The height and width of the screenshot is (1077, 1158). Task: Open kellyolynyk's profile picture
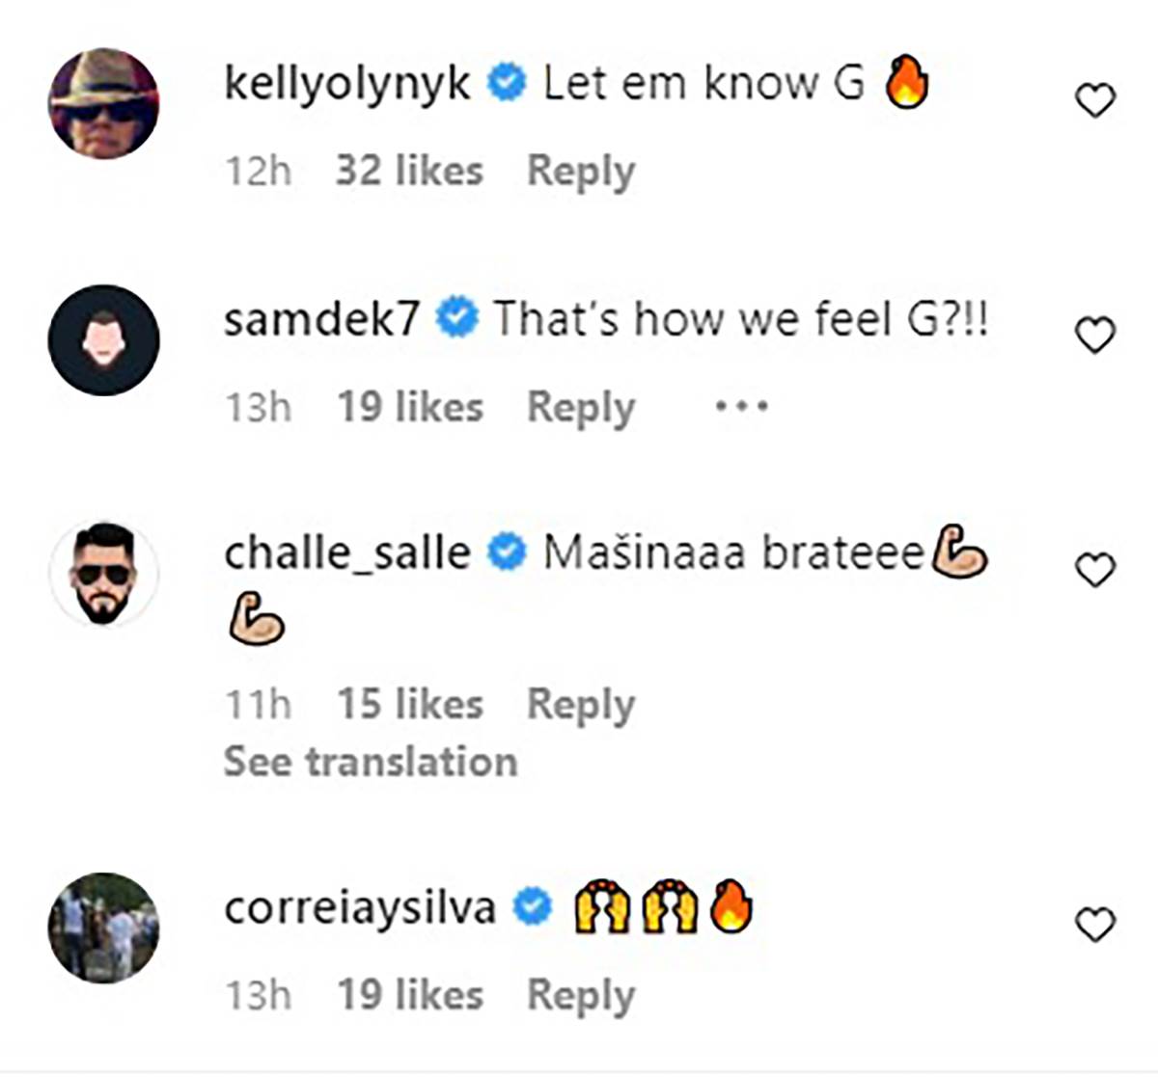click(103, 103)
